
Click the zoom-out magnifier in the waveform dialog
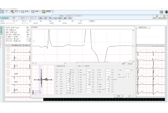click(x=131, y=63)
